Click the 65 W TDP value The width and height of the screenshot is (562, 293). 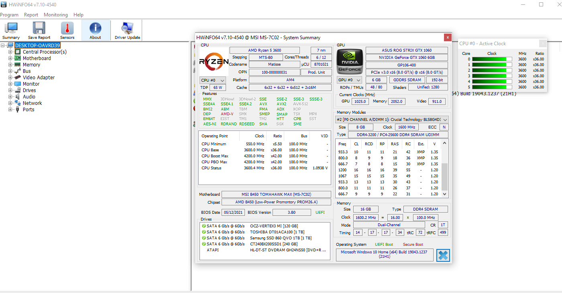coord(218,88)
